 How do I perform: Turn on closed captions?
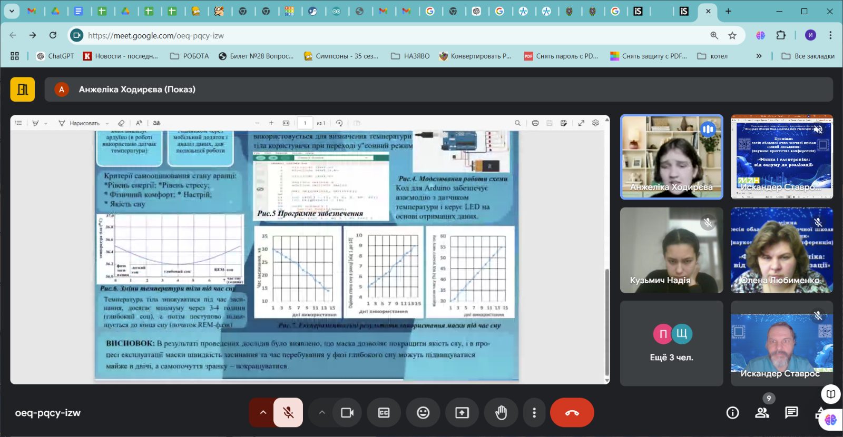tap(384, 413)
